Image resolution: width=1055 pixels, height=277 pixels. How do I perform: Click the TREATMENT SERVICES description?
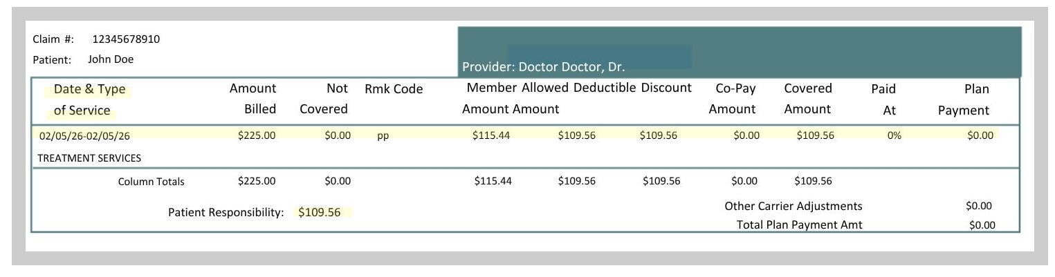click(89, 158)
